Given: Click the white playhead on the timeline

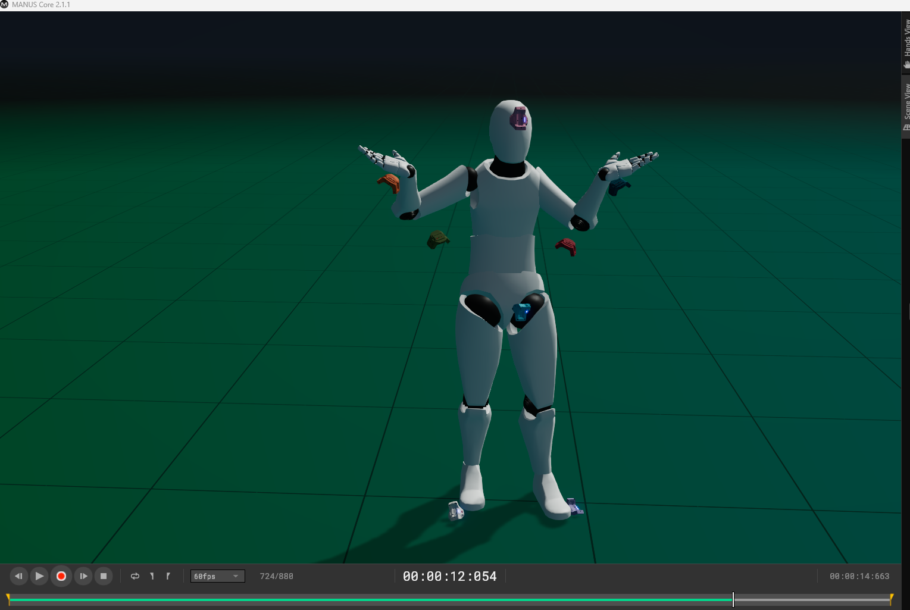Looking at the screenshot, I should coord(733,599).
